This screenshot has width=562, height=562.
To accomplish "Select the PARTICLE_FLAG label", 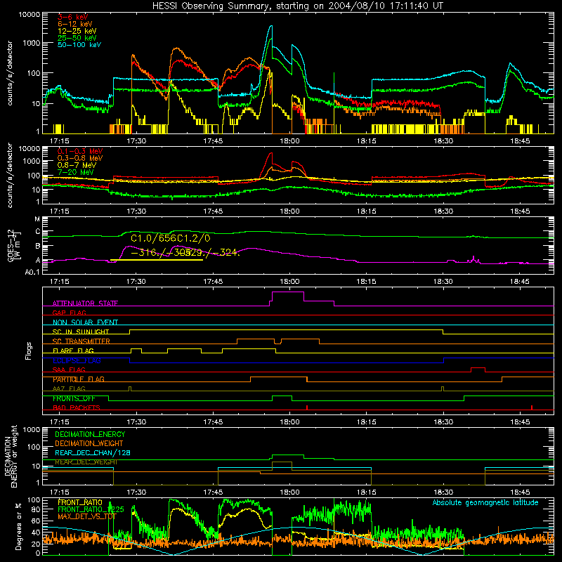I will (x=79, y=379).
